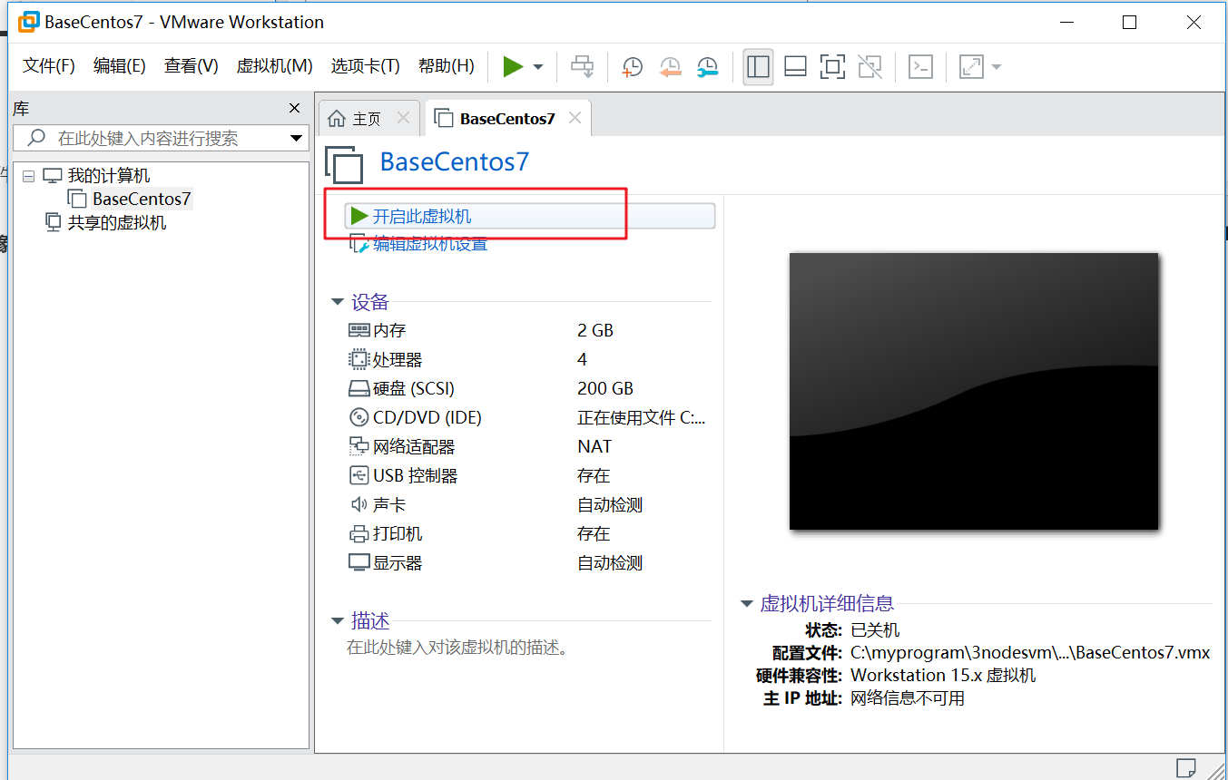Switch to the 主页 tab
Screen dimensions: 1228x780
coord(368,119)
